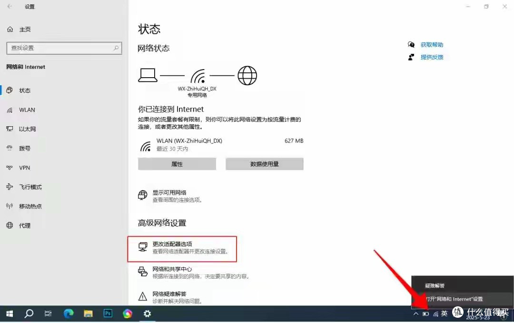
Task: Click the 你已连接到 Internet heading
Action: point(171,109)
